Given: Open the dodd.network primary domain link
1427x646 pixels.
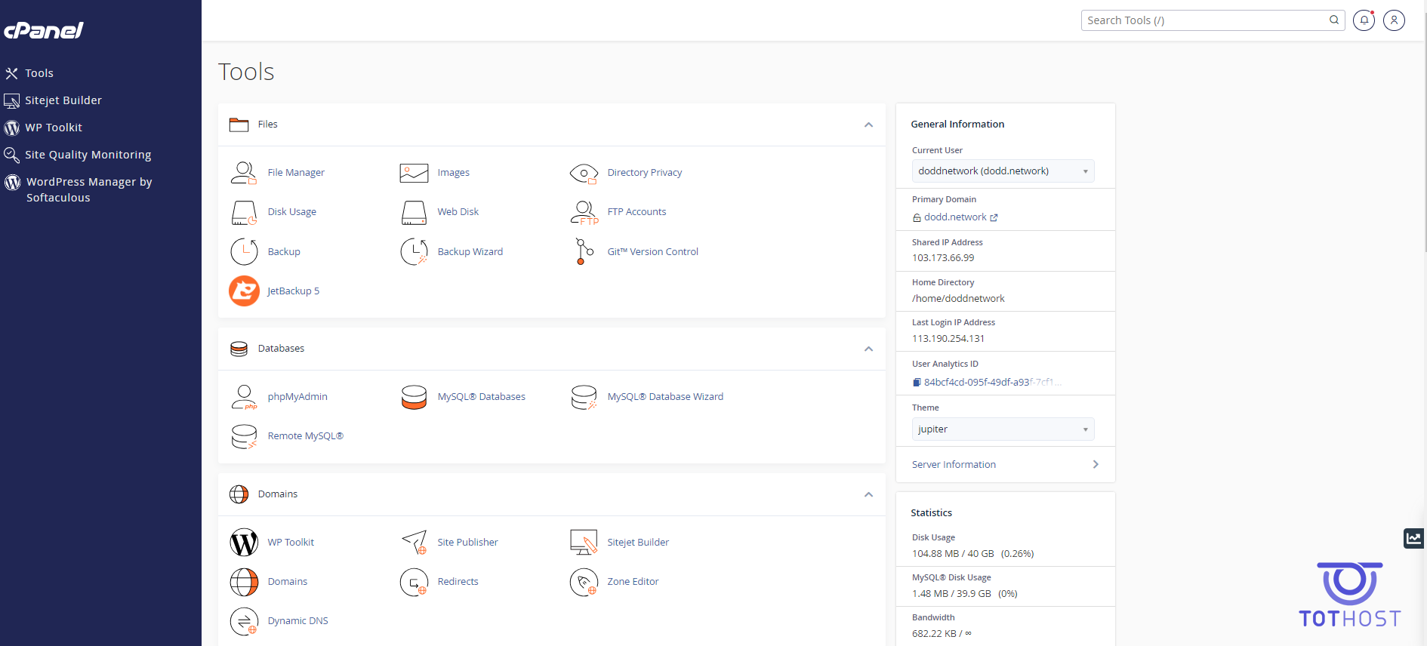Looking at the screenshot, I should tap(955, 217).
